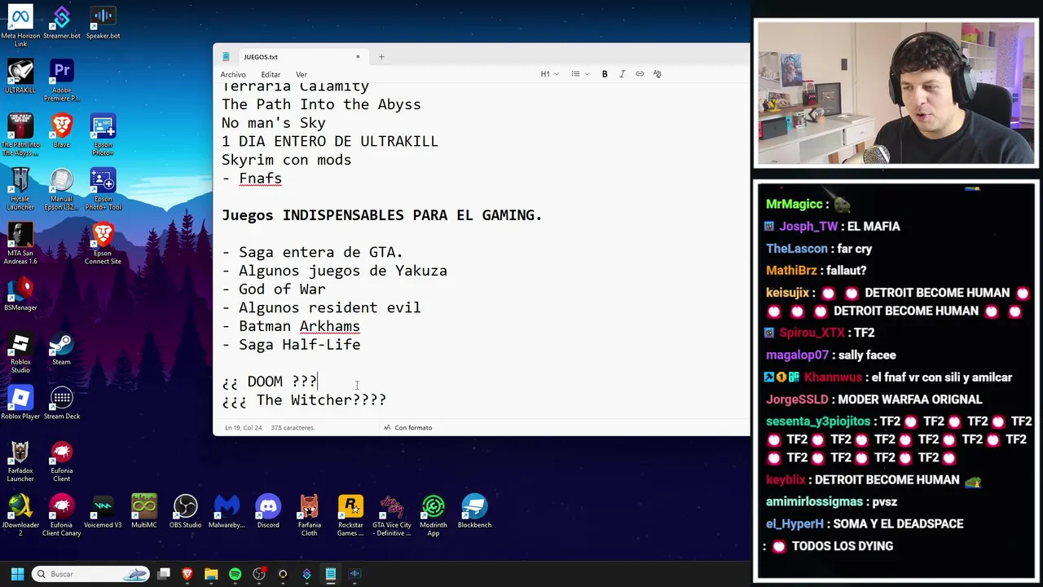The image size is (1043, 587).
Task: Click the '375 caracteres' status entry
Action: pos(293,427)
